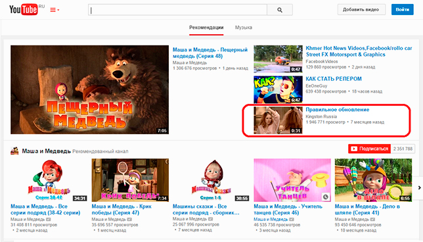
Task: Open Крик победы (Серия 47) title link
Action: [122, 210]
